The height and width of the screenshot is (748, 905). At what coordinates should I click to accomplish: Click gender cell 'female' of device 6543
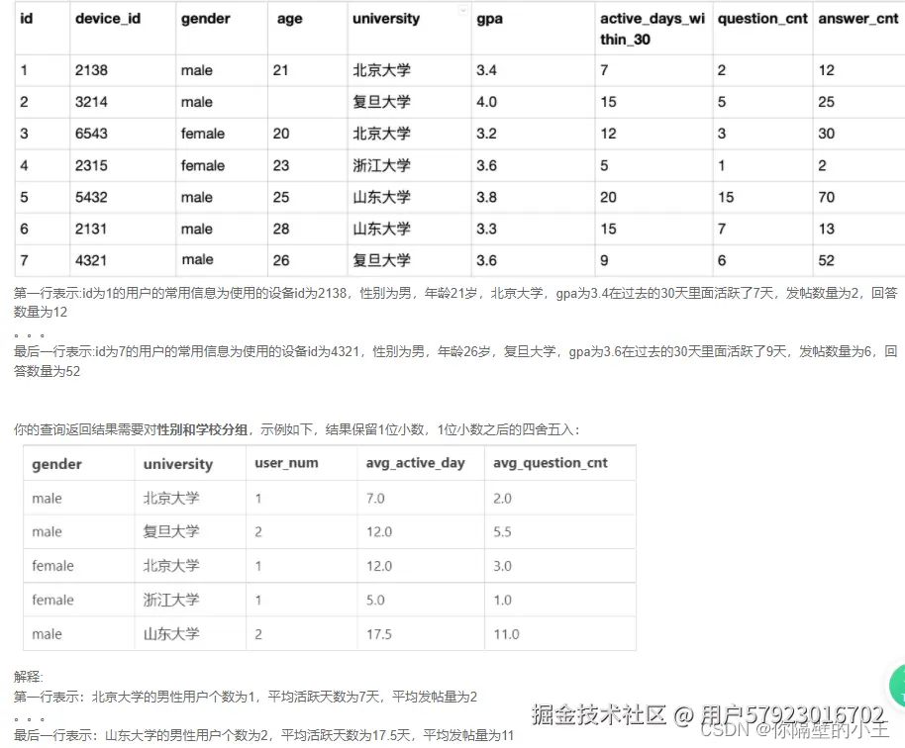tap(203, 134)
